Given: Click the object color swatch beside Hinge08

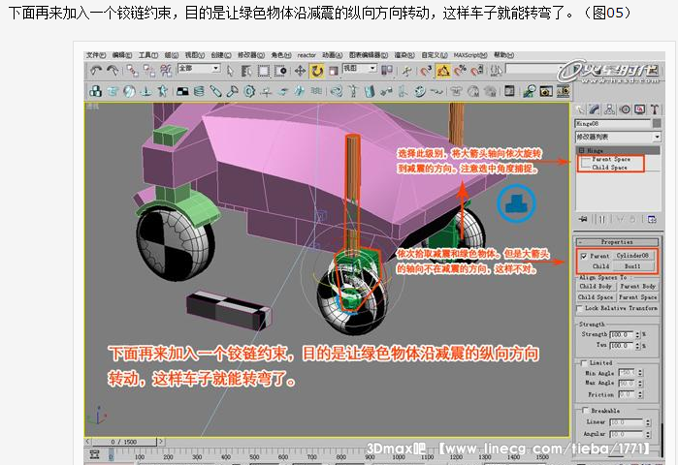Looking at the screenshot, I should (x=657, y=123).
